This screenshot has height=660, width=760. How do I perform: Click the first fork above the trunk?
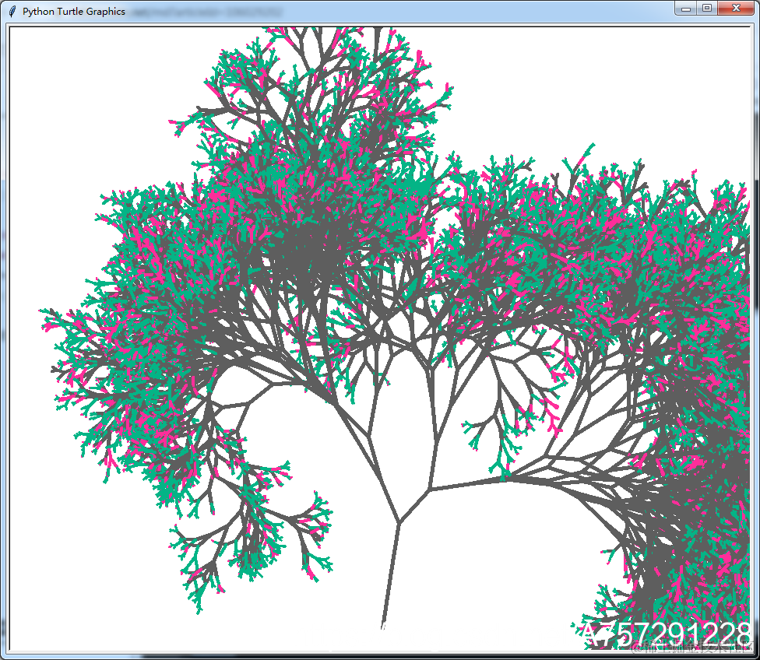click(x=399, y=522)
